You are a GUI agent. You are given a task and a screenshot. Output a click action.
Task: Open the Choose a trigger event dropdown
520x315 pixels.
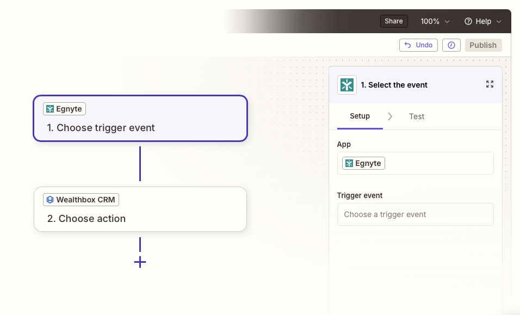tap(415, 214)
